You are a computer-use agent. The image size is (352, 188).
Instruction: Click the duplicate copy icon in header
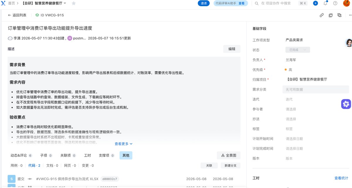[x=331, y=15]
